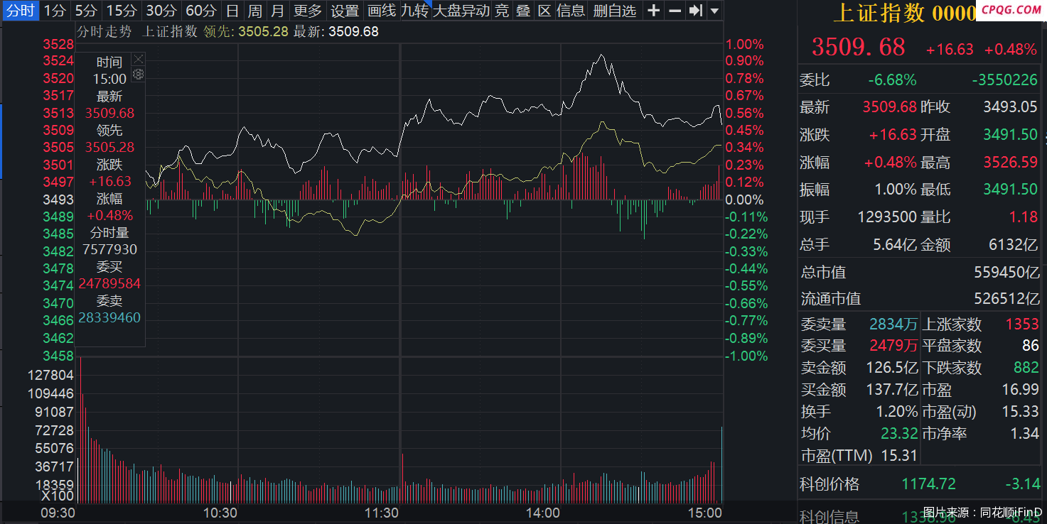Screen dimensions: 1047x524
Task: Click the 委买量 value 2479万
Action: (x=893, y=346)
